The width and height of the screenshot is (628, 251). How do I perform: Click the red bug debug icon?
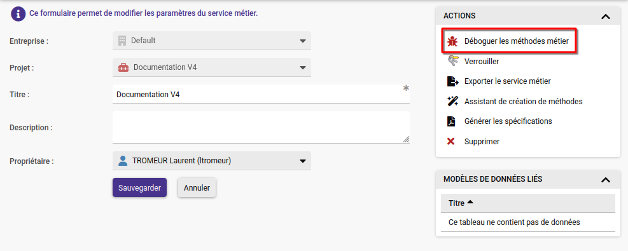point(452,41)
